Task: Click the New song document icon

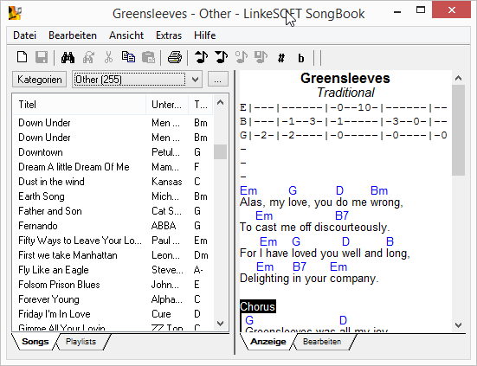Action: (23, 57)
